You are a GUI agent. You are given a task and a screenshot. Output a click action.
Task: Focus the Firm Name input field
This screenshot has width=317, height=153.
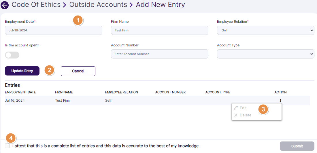tap(159, 30)
